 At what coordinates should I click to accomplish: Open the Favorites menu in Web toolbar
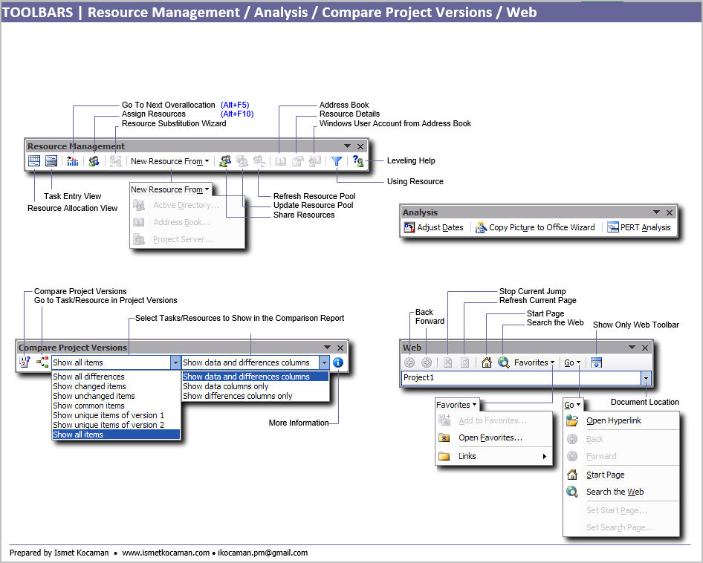[534, 362]
